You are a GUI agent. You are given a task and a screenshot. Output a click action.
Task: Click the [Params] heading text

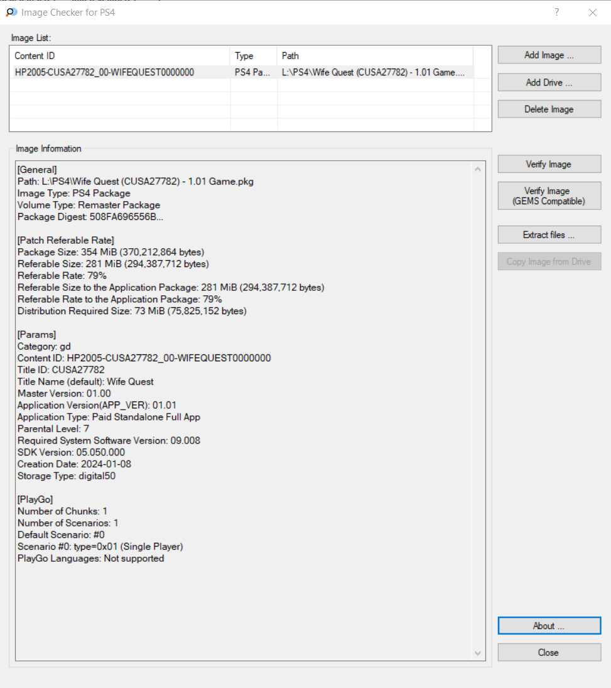pos(37,335)
